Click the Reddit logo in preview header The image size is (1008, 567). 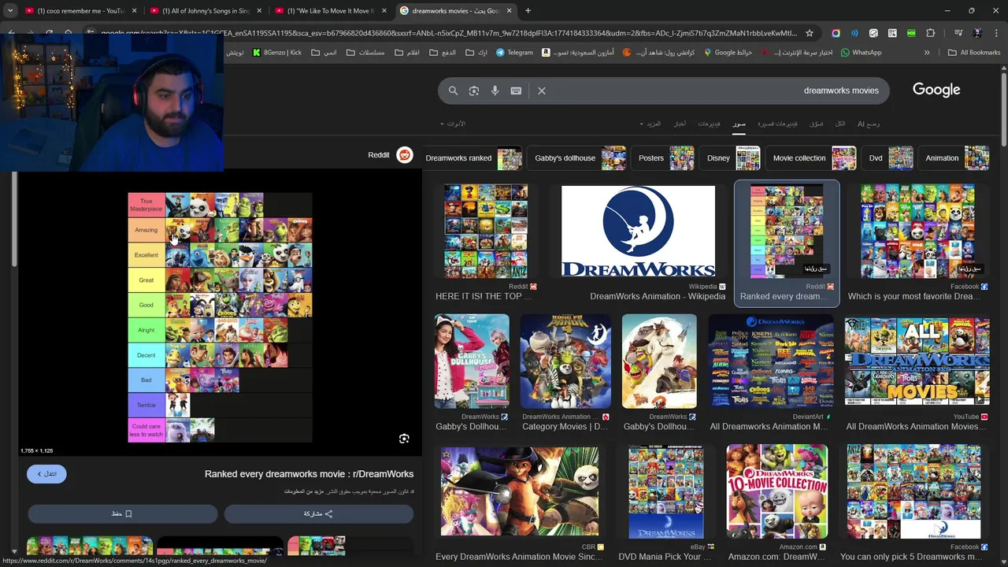[x=405, y=155]
